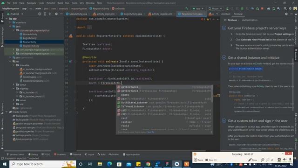Click the Make Project hammer icon
The width and height of the screenshot is (298, 168).
point(187,8)
